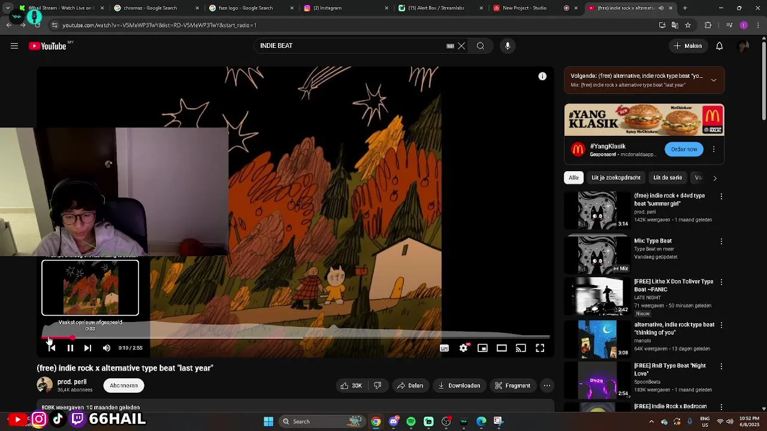
Task: Open prod. peril channel avatar
Action: 45,385
